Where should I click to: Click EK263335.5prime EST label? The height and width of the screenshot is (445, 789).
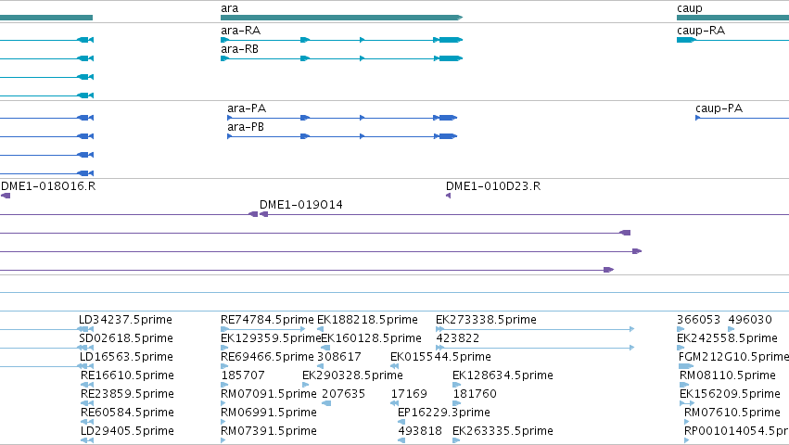pos(503,431)
